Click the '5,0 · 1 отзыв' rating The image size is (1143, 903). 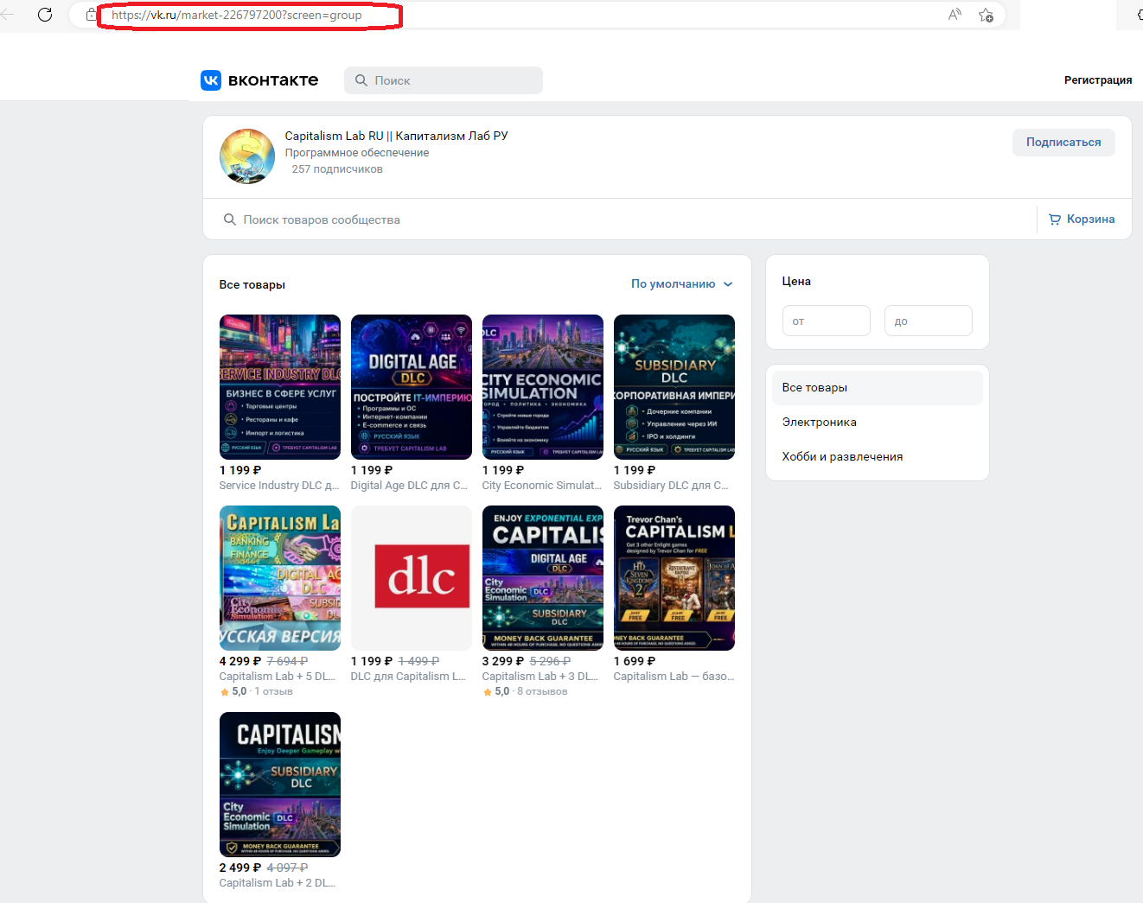[x=257, y=692]
